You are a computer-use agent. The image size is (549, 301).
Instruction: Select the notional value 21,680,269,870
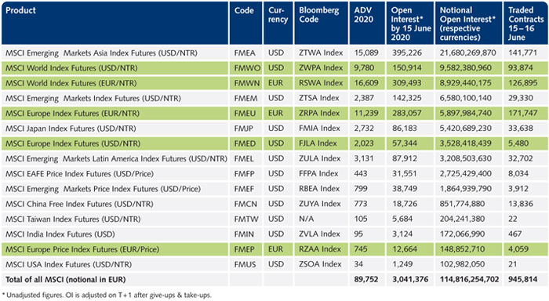[467, 53]
